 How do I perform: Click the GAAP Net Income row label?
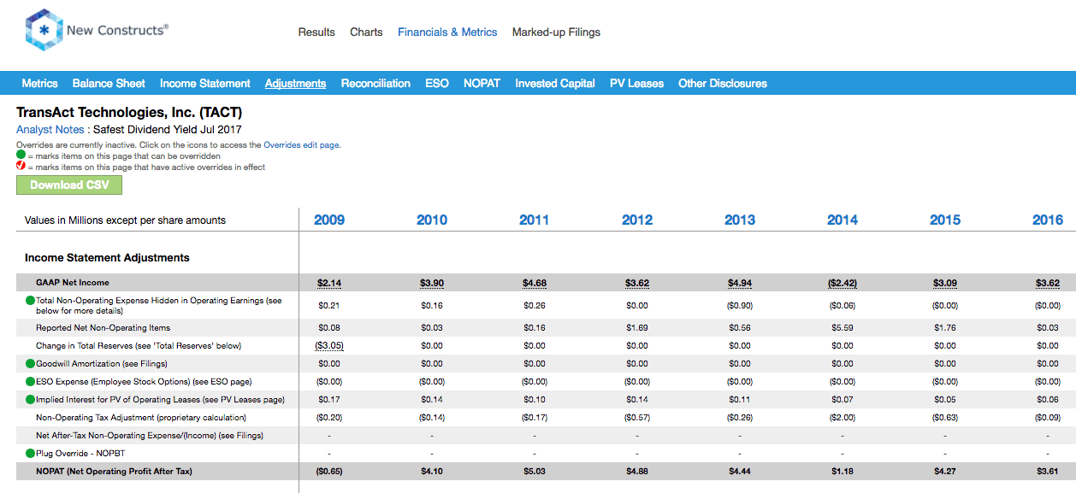point(73,283)
